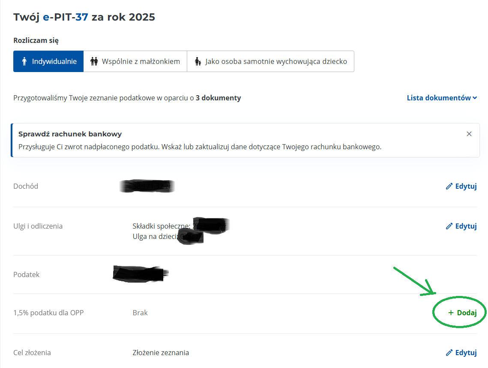Click the parent with child icon

click(x=198, y=61)
